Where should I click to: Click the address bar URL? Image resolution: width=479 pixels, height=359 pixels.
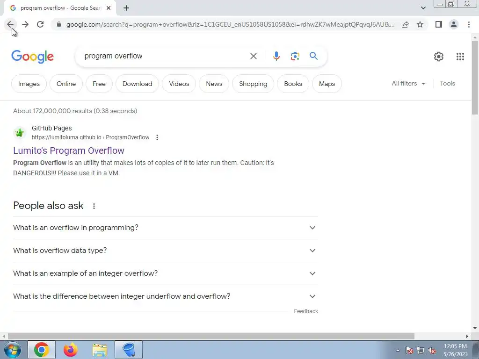[230, 24]
